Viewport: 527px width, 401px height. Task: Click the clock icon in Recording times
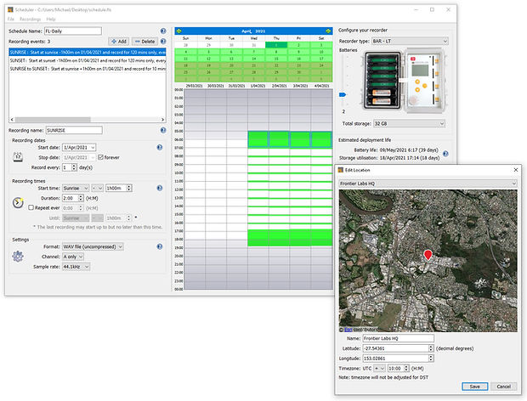point(18,202)
